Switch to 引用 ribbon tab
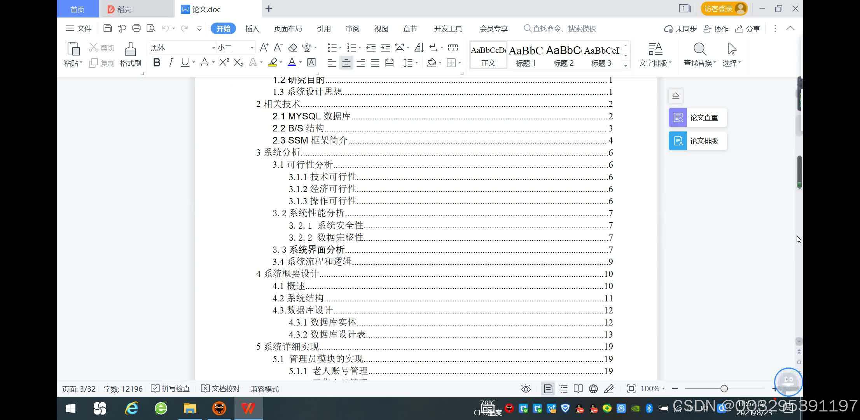 click(323, 28)
